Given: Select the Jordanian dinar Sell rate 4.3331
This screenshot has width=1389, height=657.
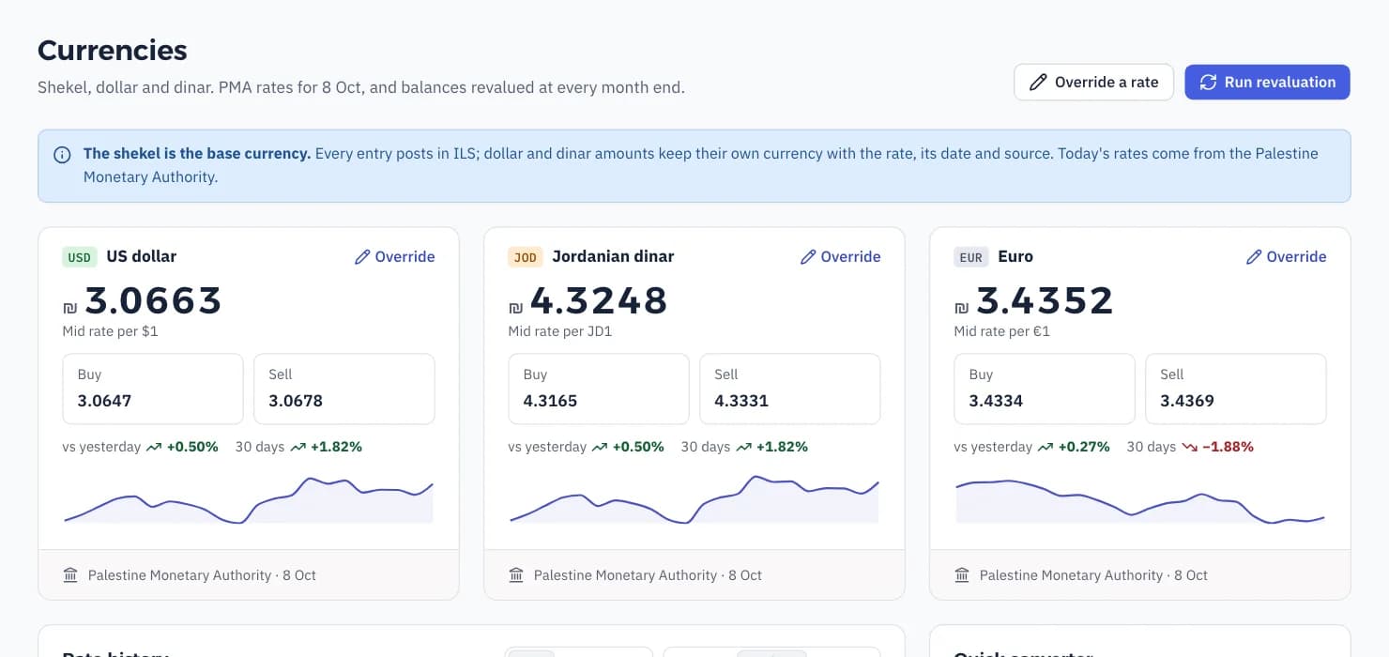Looking at the screenshot, I should [x=741, y=401].
